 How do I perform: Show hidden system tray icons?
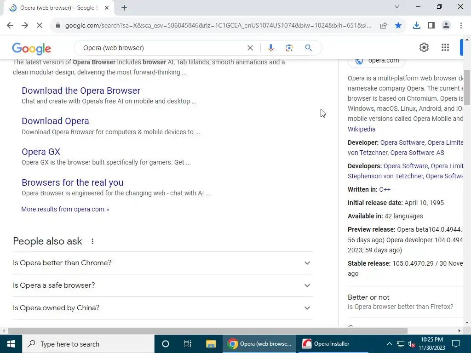[x=389, y=344]
